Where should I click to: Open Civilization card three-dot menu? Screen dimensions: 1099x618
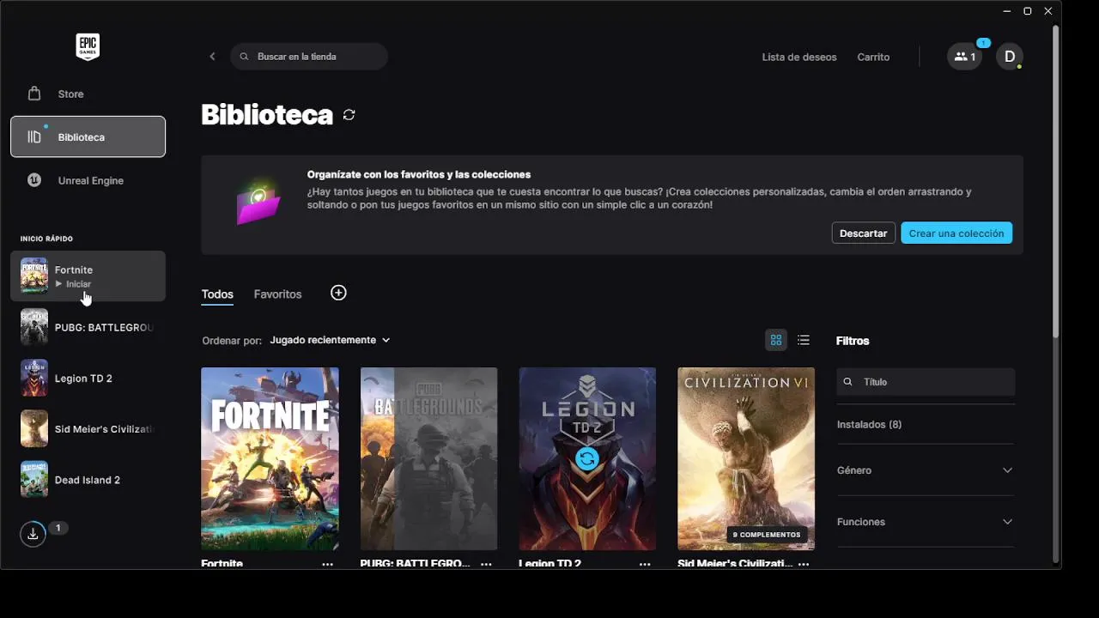(x=804, y=564)
